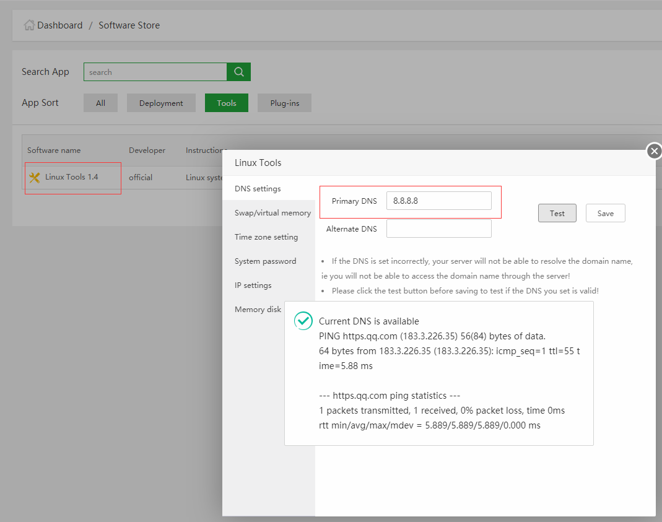This screenshot has width=662, height=522.
Task: Switch to Time zone setting
Action: (266, 237)
